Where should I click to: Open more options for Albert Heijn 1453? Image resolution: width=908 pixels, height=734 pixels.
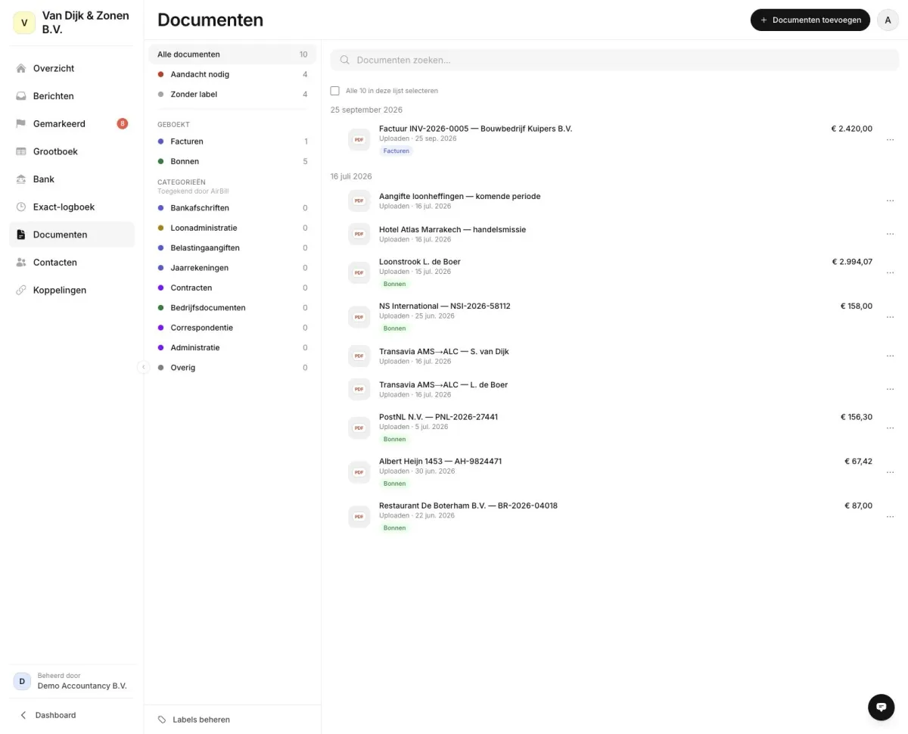[890, 472]
